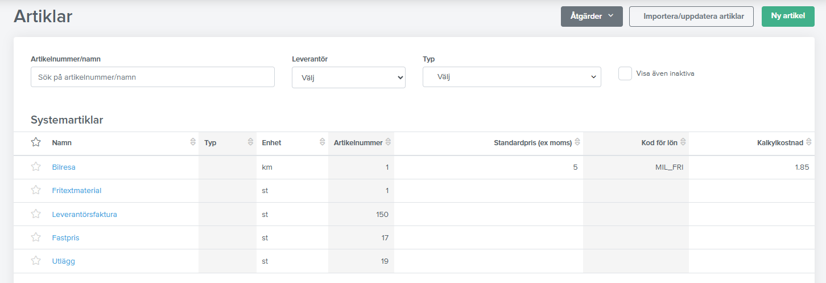826x283 pixels.
Task: Sort by Namn column arrows
Action: click(x=193, y=143)
